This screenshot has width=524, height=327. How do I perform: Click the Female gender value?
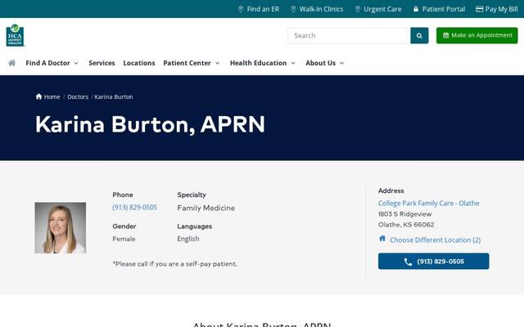coord(124,239)
